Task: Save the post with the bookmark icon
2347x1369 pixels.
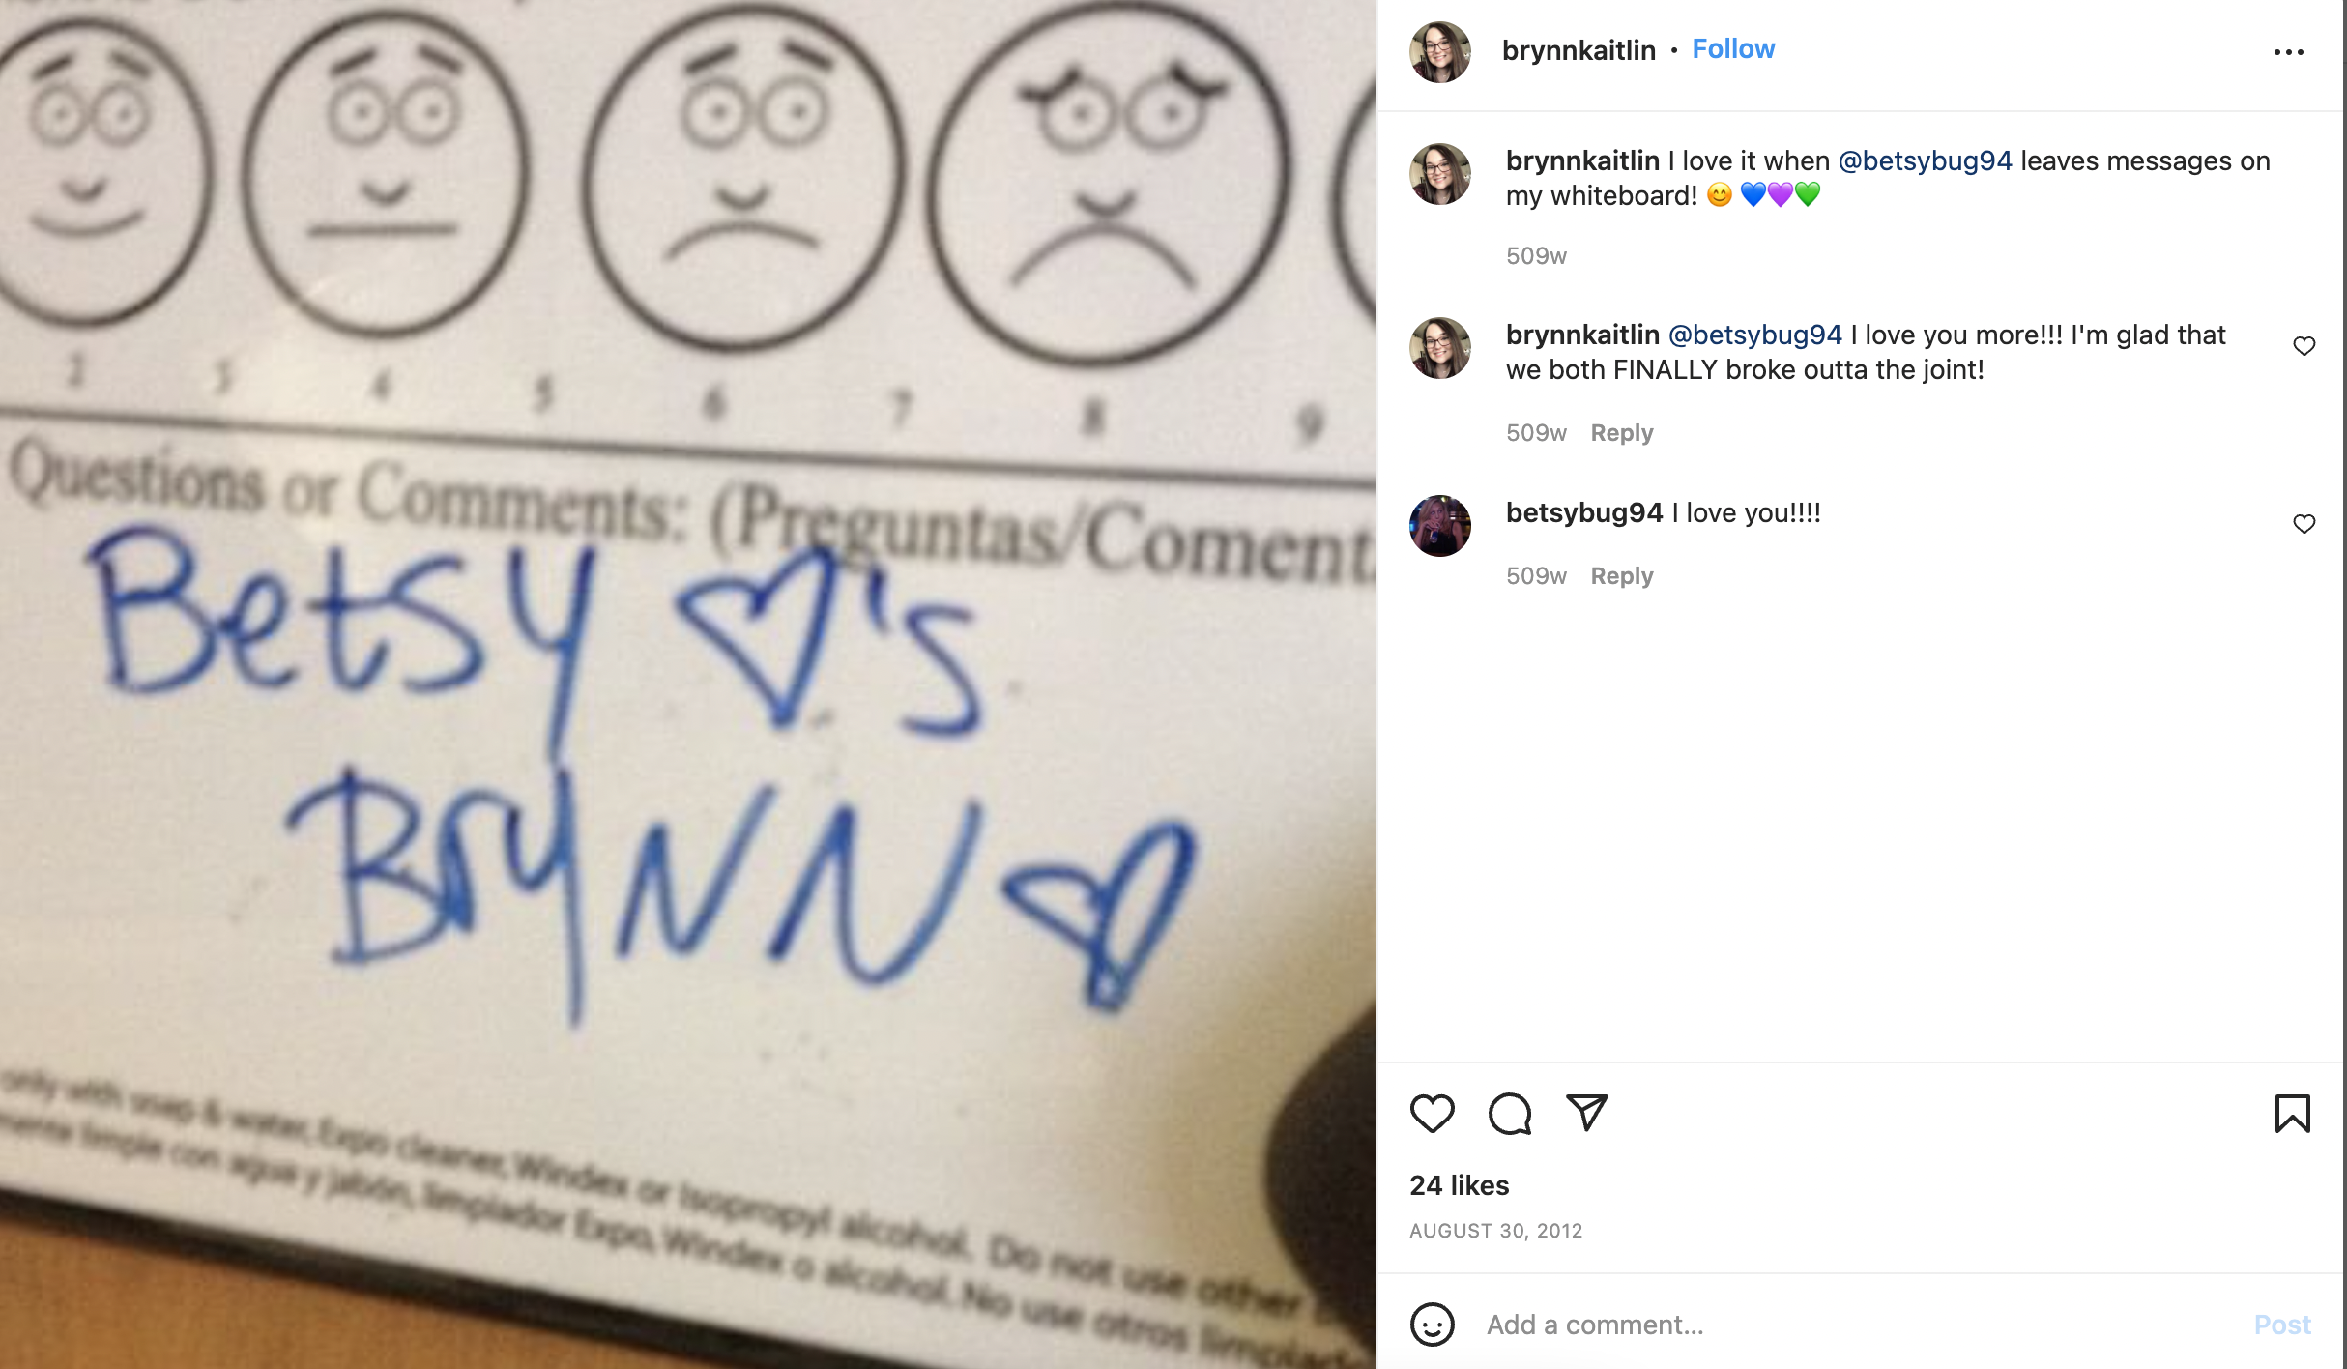Action: pos(2292,1114)
